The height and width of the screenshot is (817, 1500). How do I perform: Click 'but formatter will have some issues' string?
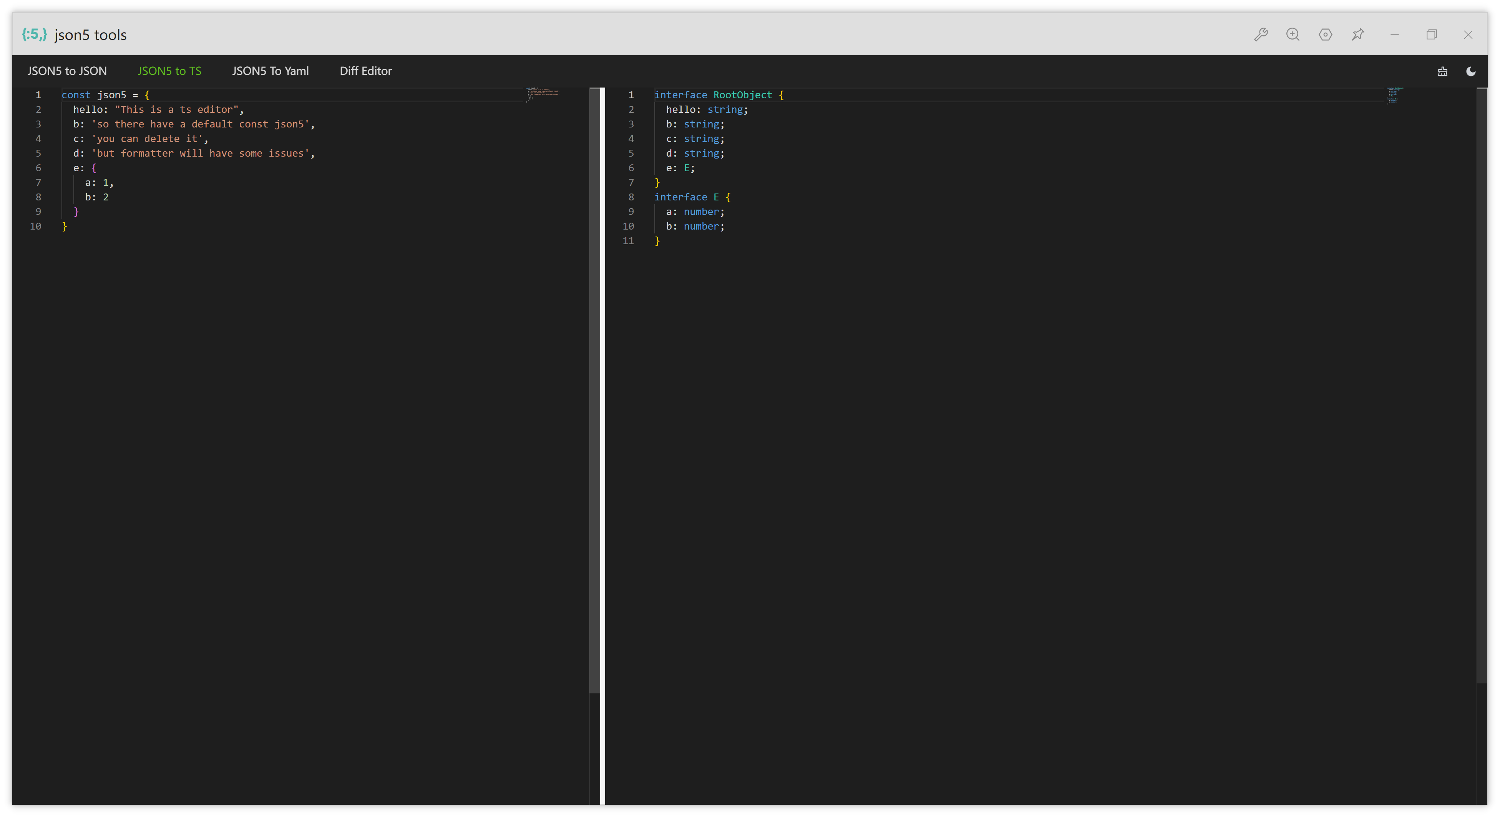click(x=200, y=153)
